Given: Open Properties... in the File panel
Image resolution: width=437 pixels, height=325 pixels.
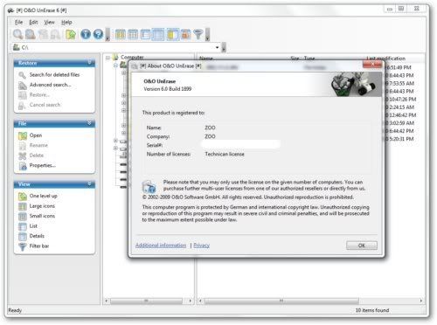Looking at the screenshot, I should [x=43, y=165].
